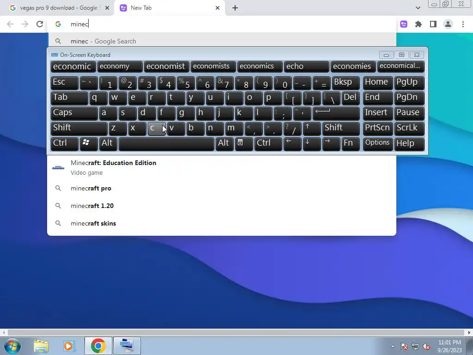Reload the page with the refresh icon
Image resolution: width=473 pixels, height=355 pixels.
point(40,24)
